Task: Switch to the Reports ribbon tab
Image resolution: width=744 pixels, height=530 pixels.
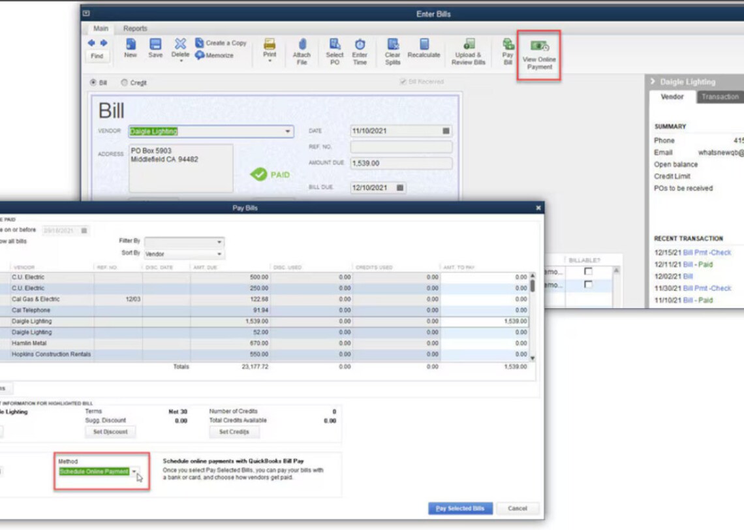Action: tap(135, 29)
